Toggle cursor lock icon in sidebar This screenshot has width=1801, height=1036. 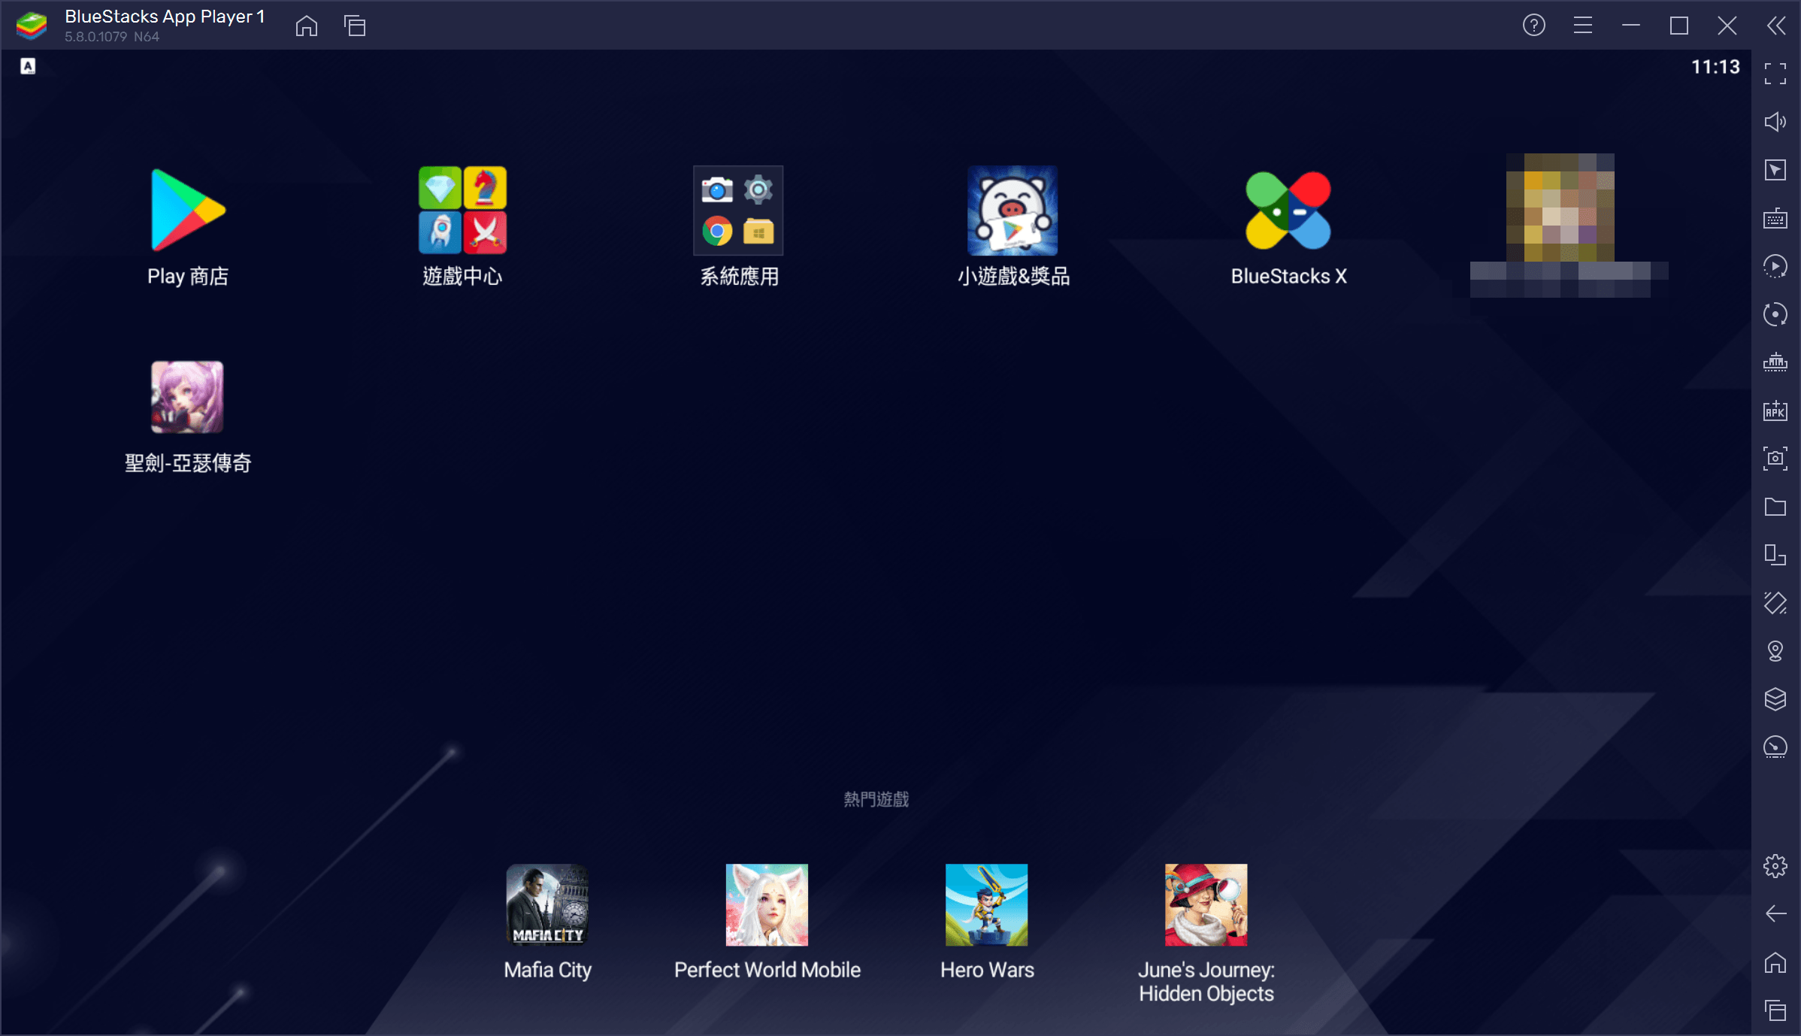(1775, 170)
